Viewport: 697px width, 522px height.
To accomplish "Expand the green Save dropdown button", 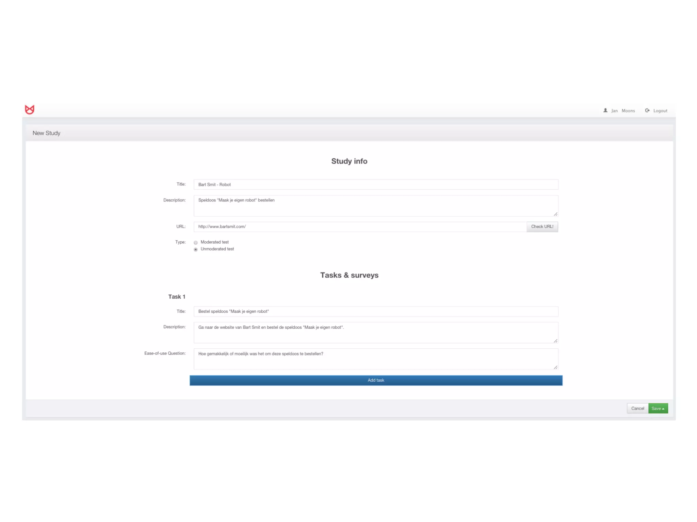I will 658,408.
